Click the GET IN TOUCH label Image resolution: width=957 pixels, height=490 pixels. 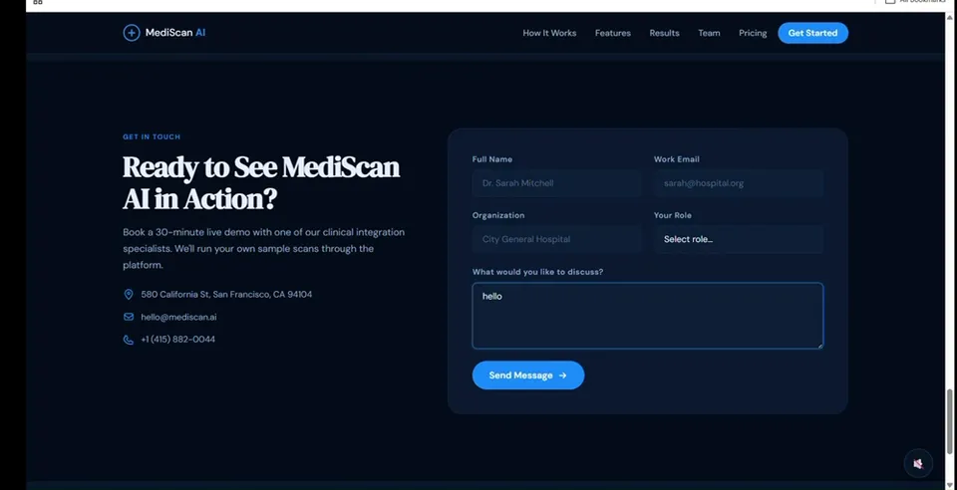click(x=152, y=137)
